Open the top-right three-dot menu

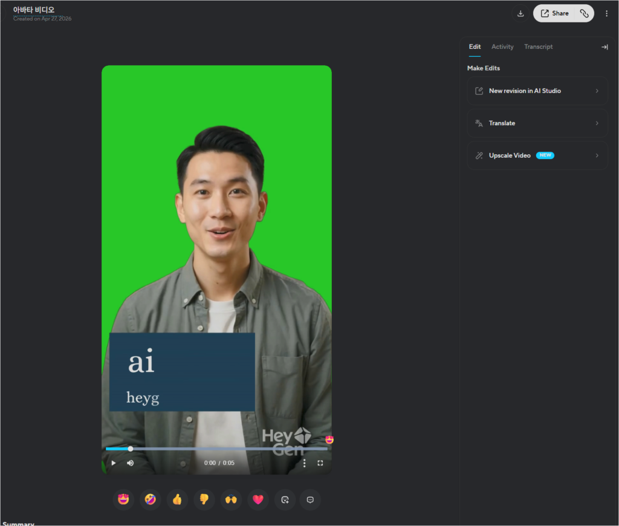[607, 13]
